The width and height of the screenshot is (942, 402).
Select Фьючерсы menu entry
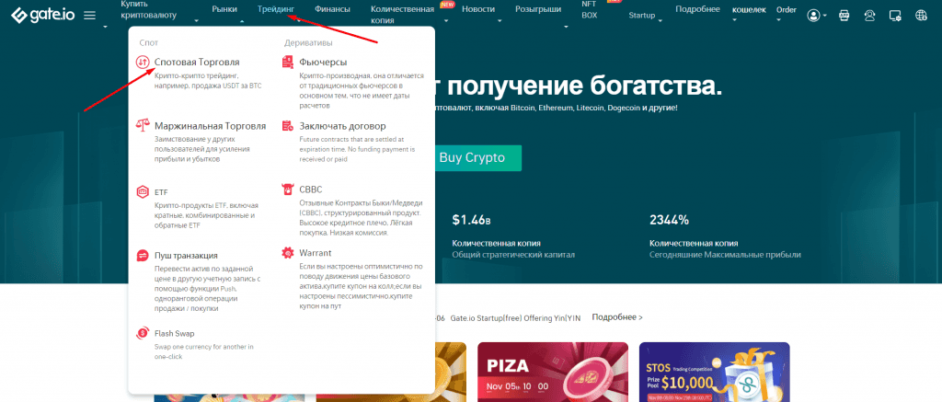click(323, 62)
